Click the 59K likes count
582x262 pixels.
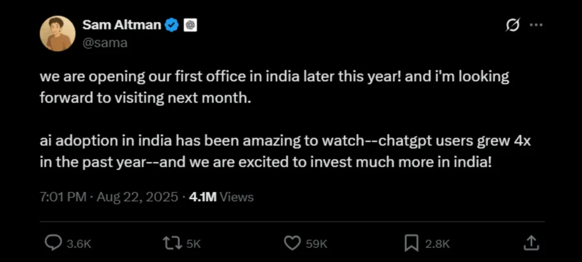click(x=317, y=244)
